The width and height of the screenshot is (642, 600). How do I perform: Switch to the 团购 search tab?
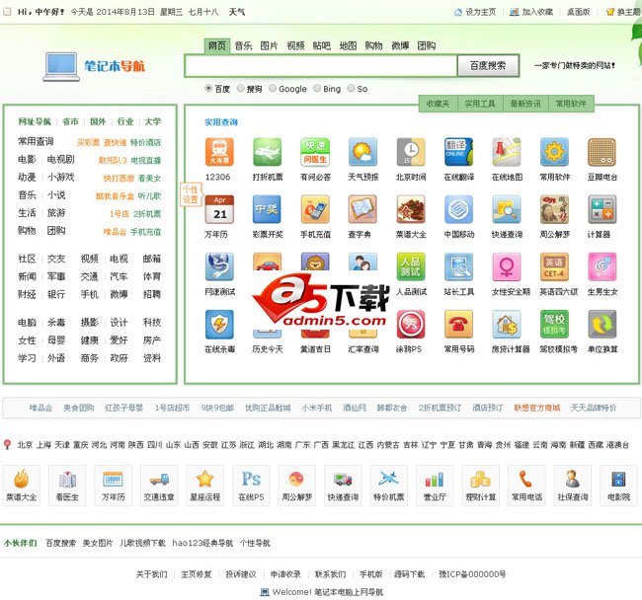pyautogui.click(x=427, y=45)
